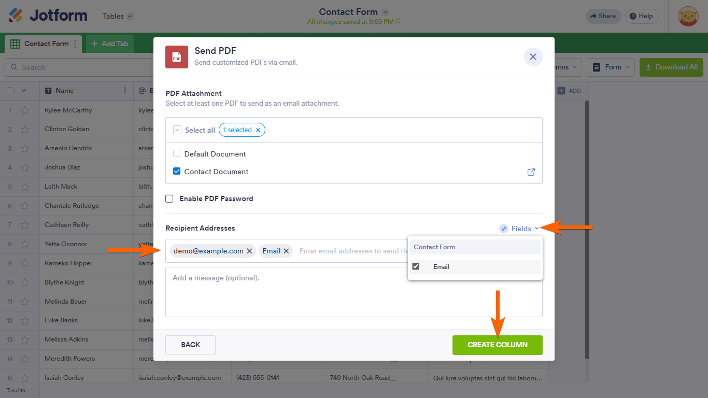Viewport: 708px width, 398px height.
Task: Remove the Email recipient chip
Action: pyautogui.click(x=286, y=251)
